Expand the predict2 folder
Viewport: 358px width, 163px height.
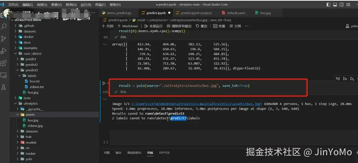tap(32, 65)
